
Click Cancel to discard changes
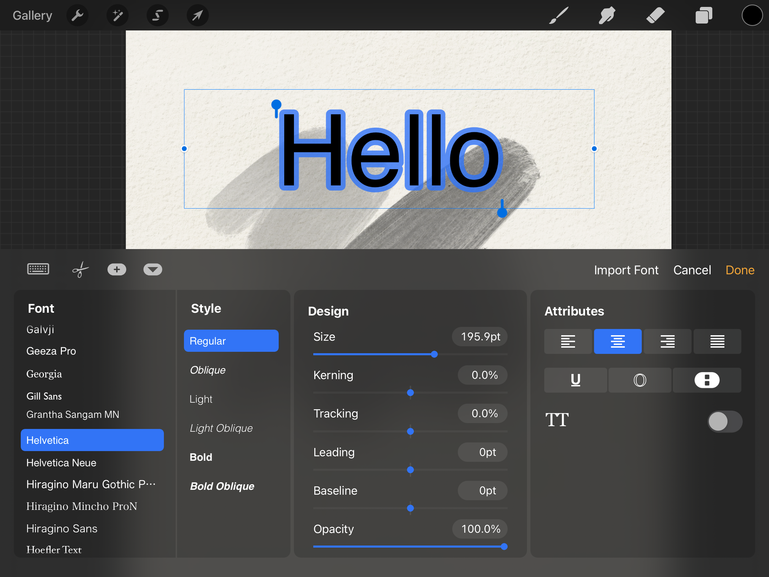(x=693, y=270)
